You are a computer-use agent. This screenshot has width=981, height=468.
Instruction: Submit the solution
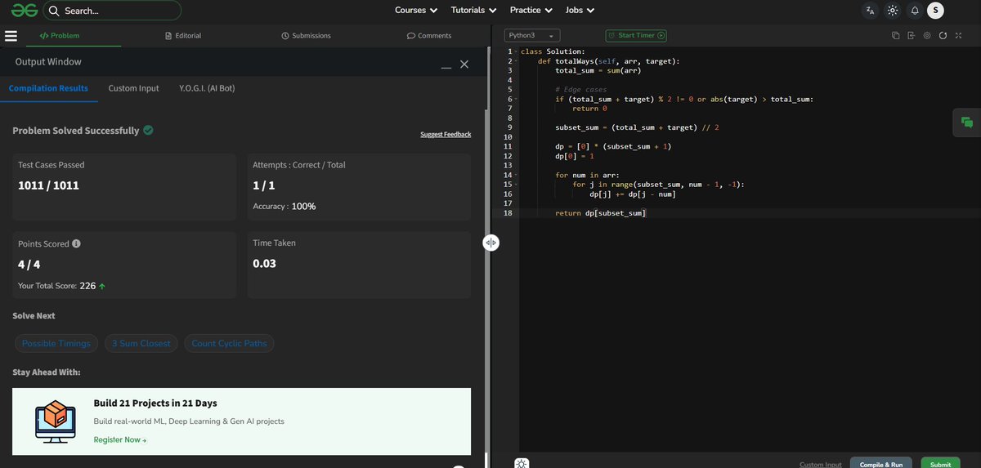point(940,463)
